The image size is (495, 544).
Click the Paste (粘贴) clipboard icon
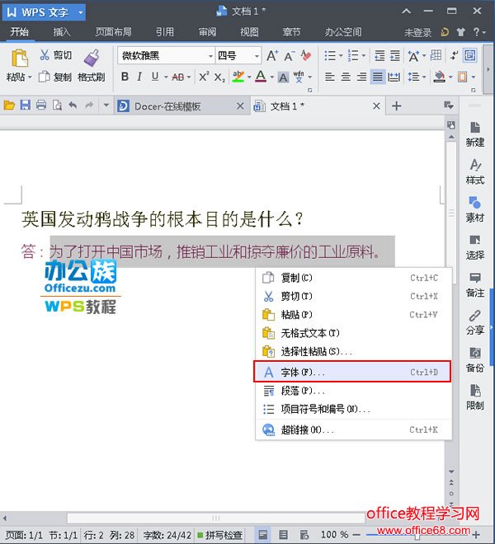click(x=20, y=58)
